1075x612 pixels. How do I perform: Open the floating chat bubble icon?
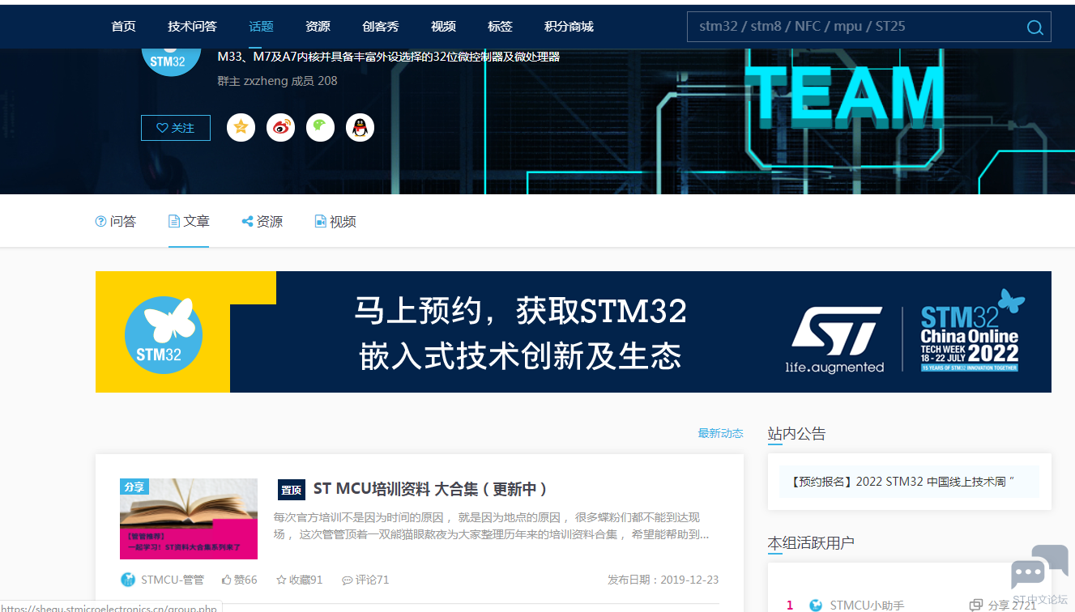[x=1039, y=567]
